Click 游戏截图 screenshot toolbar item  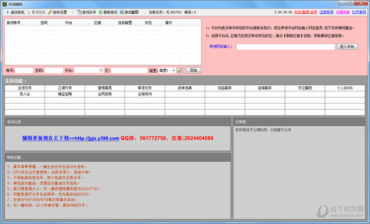[x=129, y=12]
